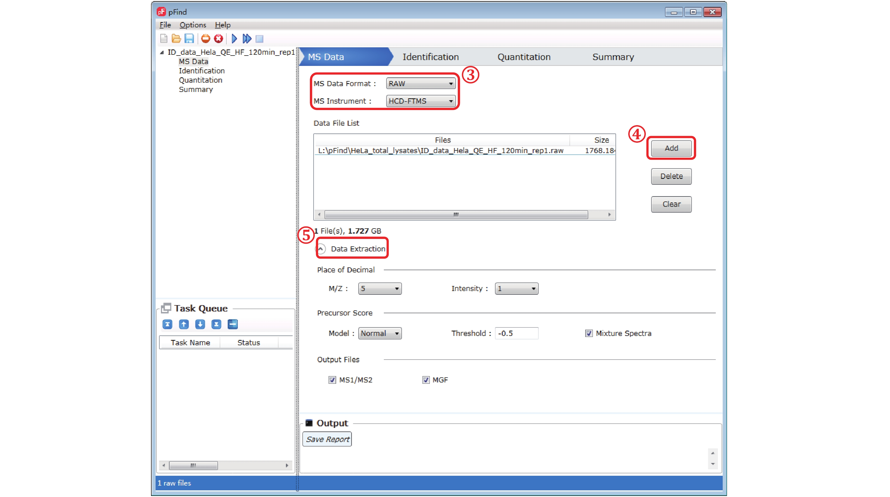
Task: Open a task via the folder icon
Action: pos(176,39)
